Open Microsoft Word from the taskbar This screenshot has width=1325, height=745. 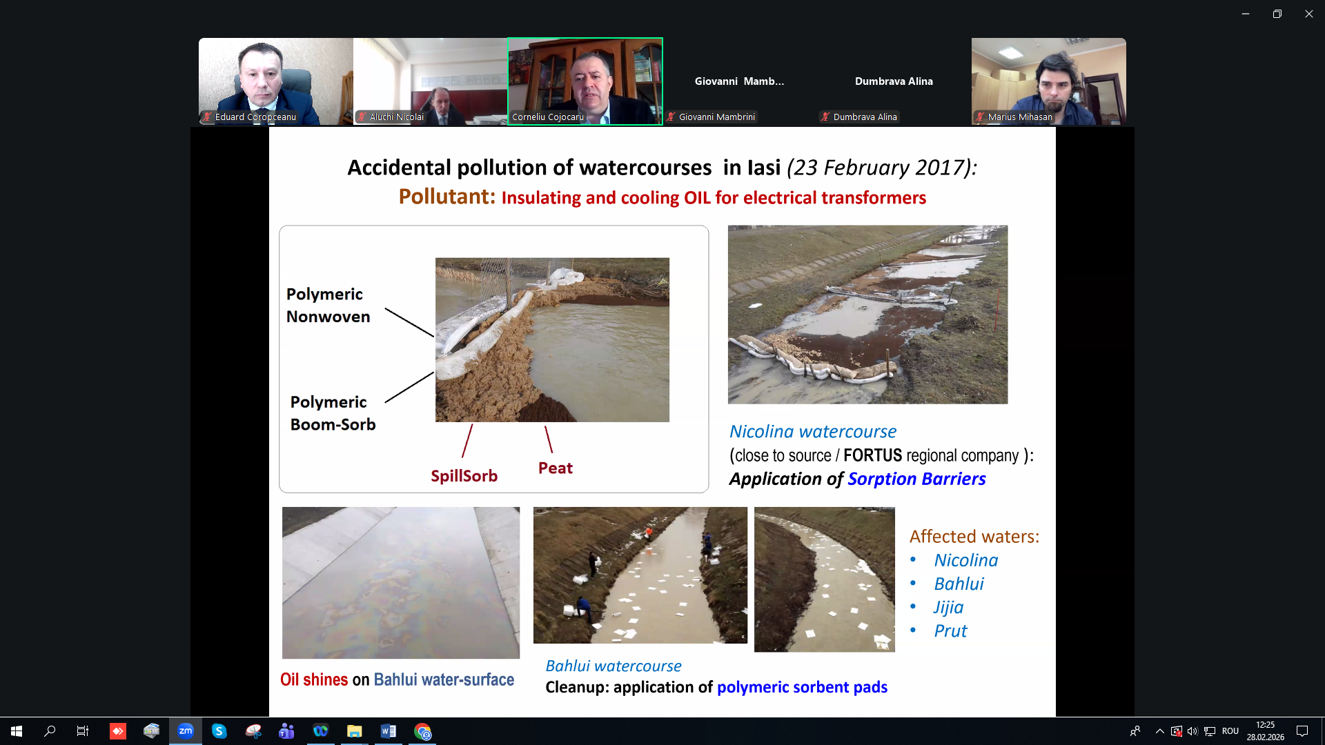click(x=388, y=731)
